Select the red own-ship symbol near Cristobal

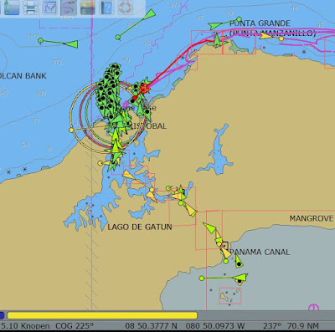click(x=143, y=89)
